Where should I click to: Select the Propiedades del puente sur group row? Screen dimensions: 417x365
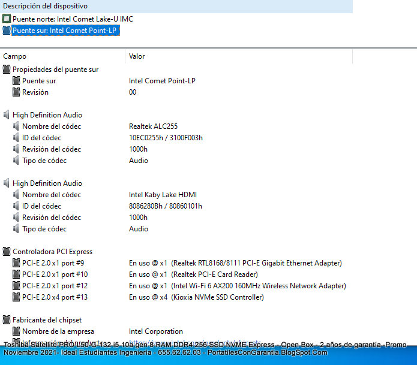pyautogui.click(x=55, y=70)
